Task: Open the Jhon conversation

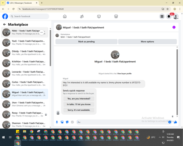Action: point(25,104)
